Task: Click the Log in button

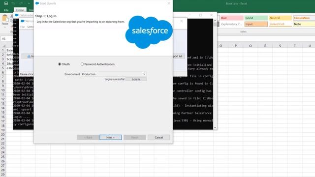Action: point(136,79)
